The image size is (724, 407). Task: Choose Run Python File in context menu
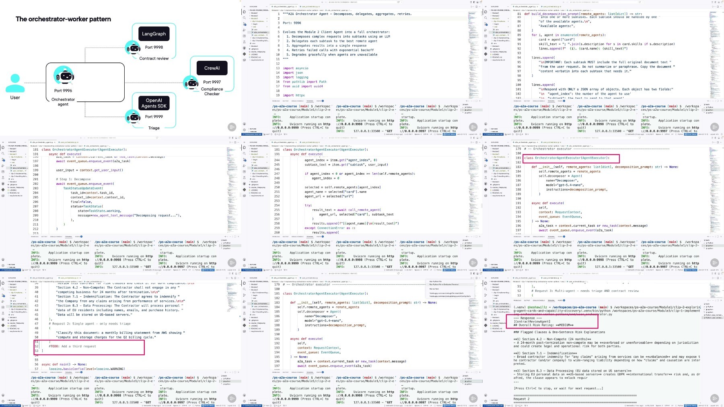tap(436, 281)
